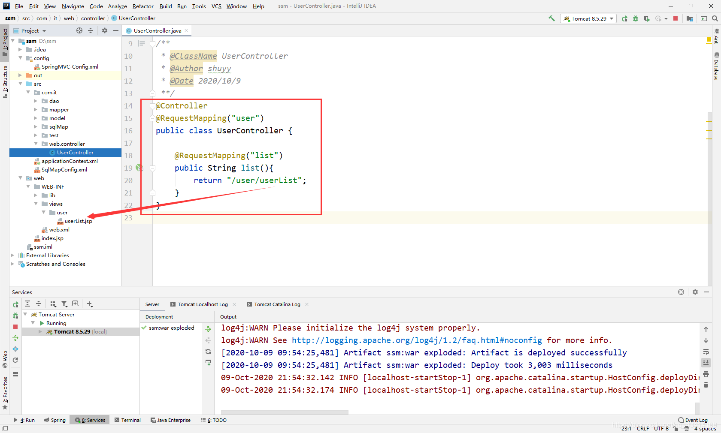This screenshot has height=433, width=721.
Task: Open Filter icon in Services toolbar
Action: point(64,304)
